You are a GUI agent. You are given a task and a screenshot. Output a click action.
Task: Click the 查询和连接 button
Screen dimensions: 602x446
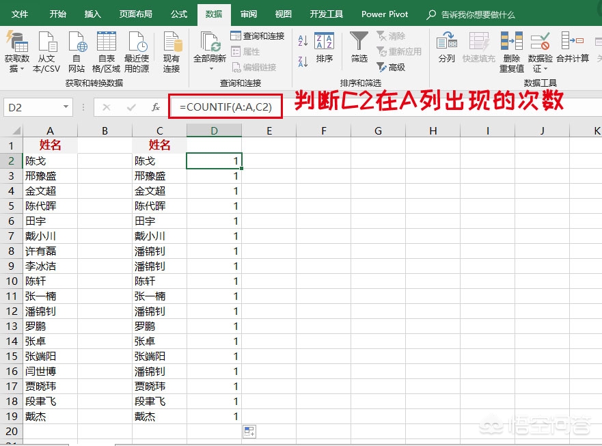258,36
